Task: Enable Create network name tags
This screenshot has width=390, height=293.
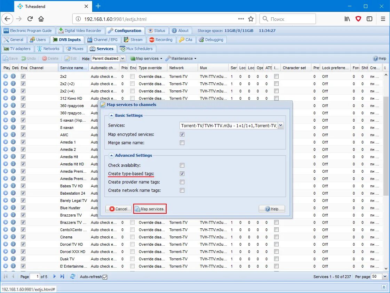Action: coord(182,190)
